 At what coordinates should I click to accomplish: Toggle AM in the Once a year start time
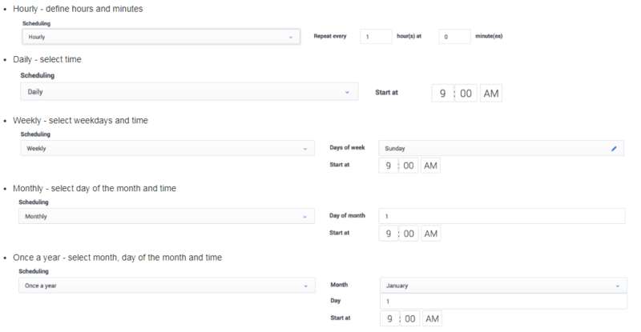430,318
